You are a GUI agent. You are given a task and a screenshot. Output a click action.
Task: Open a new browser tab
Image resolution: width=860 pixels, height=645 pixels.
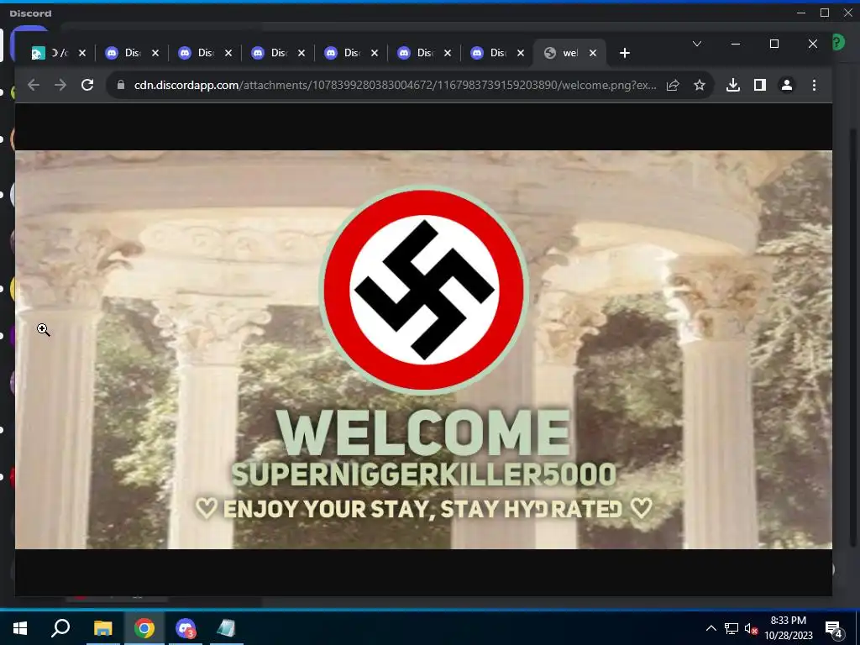[x=624, y=53]
